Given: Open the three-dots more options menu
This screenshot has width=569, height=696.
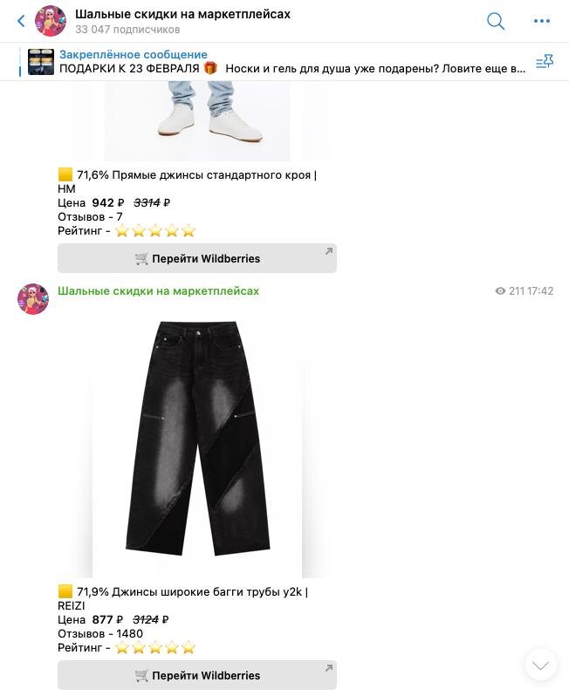Looking at the screenshot, I should (x=541, y=21).
